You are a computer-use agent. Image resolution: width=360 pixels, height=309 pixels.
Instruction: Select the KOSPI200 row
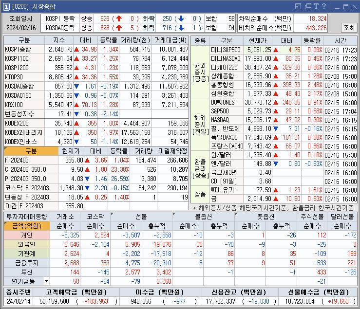click(x=96, y=68)
